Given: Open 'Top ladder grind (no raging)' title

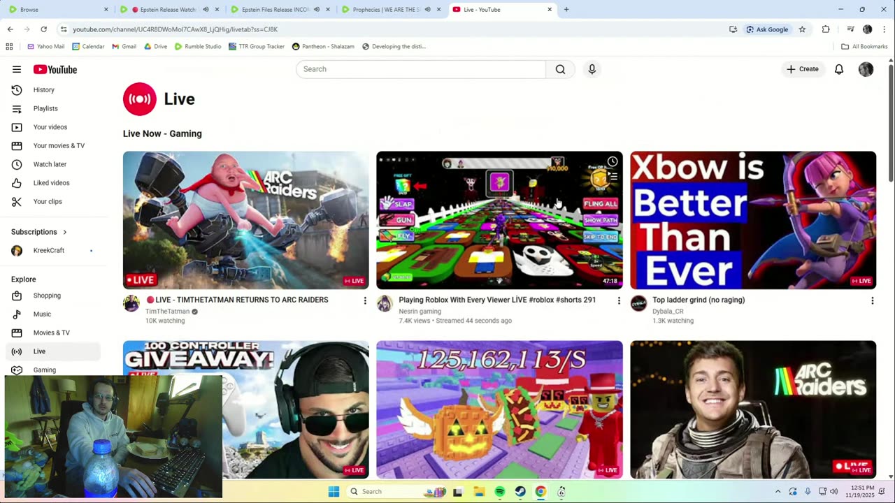Looking at the screenshot, I should click(x=699, y=300).
